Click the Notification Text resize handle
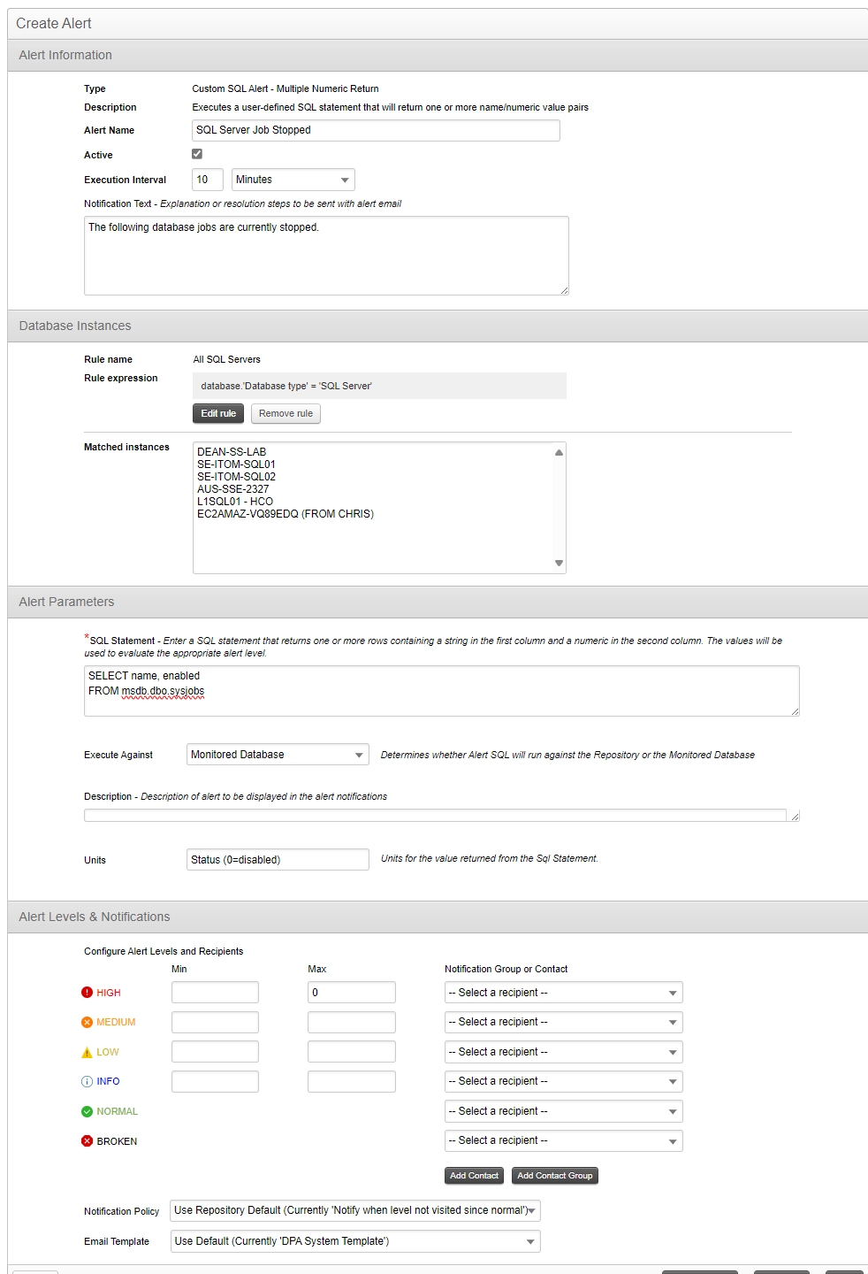868x1274 pixels. point(564,290)
